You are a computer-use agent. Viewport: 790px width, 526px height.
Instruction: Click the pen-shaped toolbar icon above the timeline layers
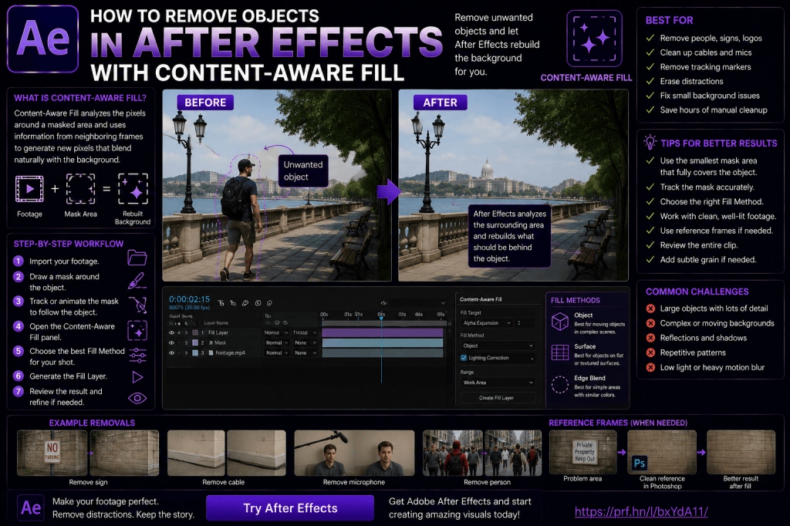click(245, 303)
